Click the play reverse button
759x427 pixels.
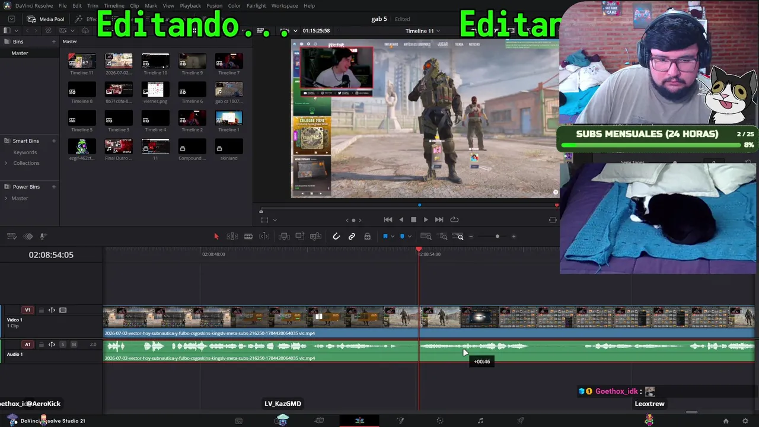pos(401,219)
